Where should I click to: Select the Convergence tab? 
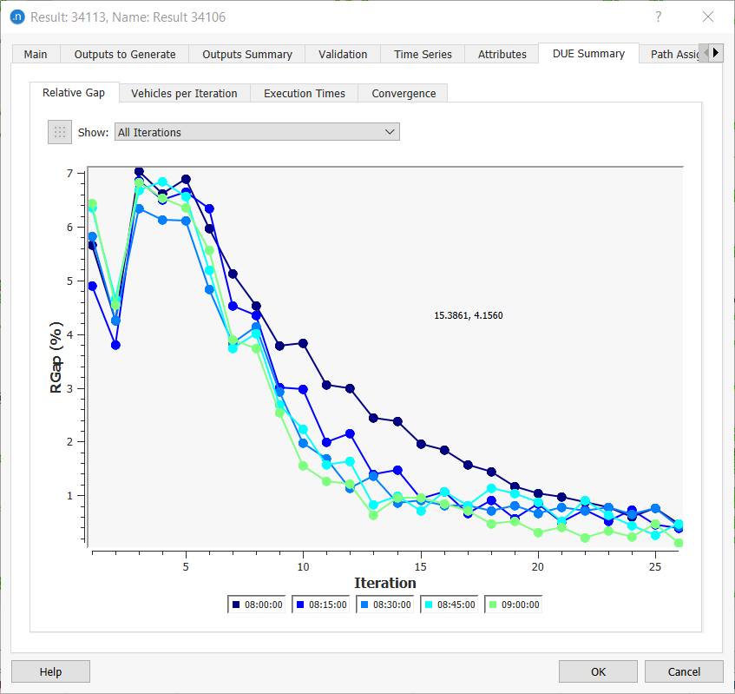[404, 93]
